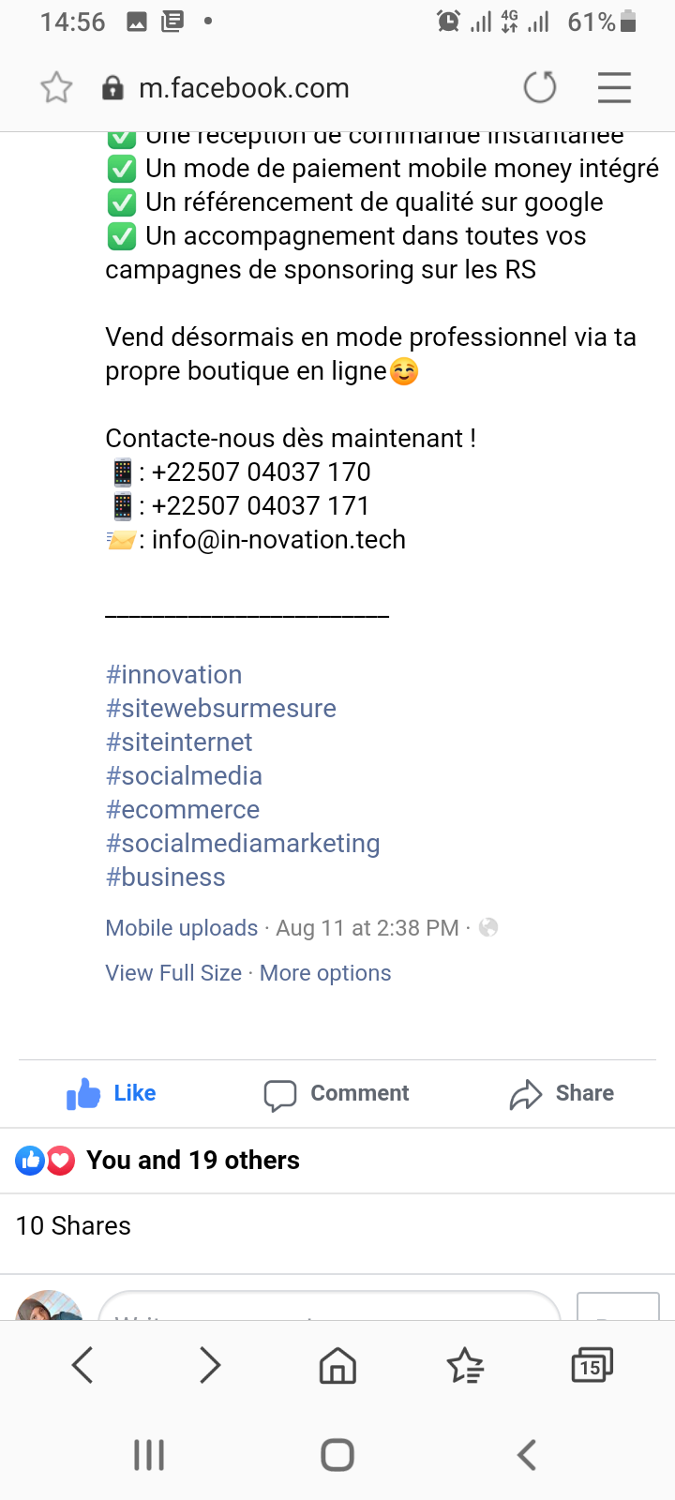Go forward with browser forward arrow
This screenshot has height=1500, width=675.
(210, 1365)
